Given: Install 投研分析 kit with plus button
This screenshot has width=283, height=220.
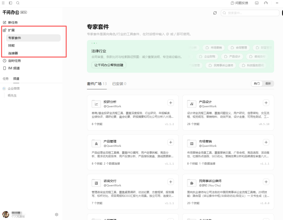Looking at the screenshot, I should (x=171, y=103).
